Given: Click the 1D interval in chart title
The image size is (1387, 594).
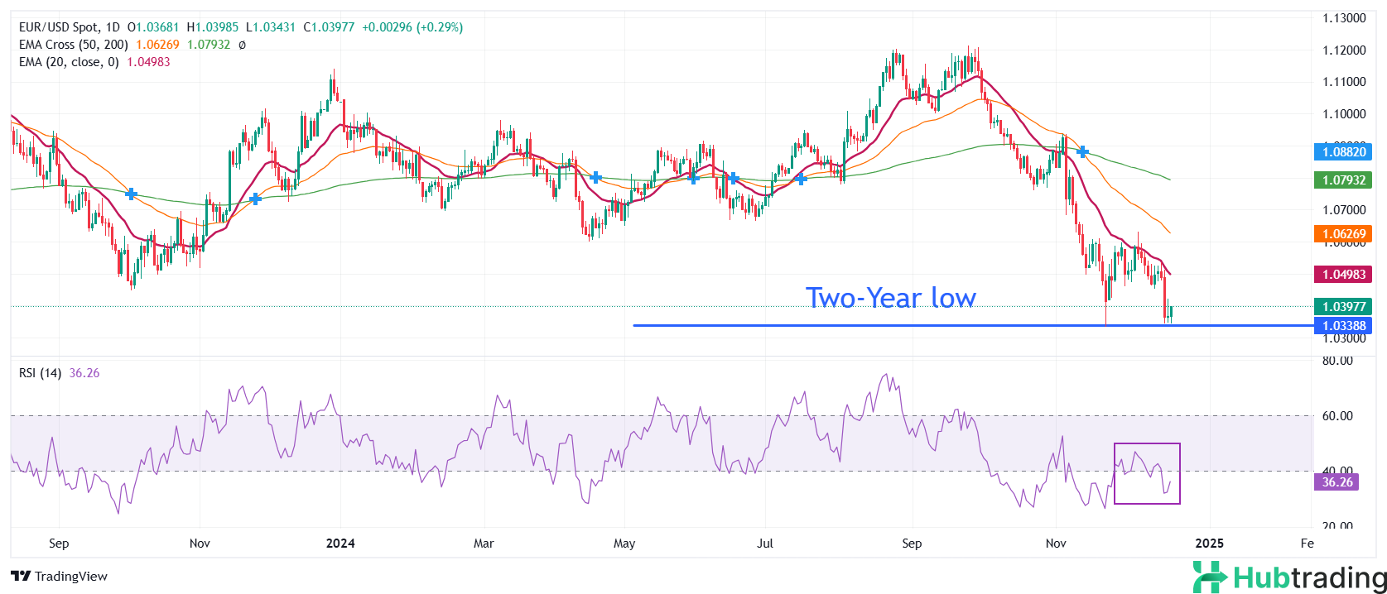Looking at the screenshot, I should (113, 27).
